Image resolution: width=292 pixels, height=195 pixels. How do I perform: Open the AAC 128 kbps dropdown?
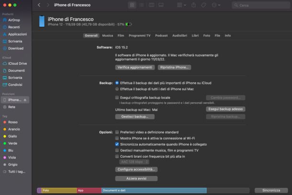pos(134,162)
